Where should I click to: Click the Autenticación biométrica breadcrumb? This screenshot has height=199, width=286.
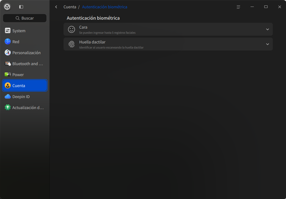pyautogui.click(x=105, y=7)
